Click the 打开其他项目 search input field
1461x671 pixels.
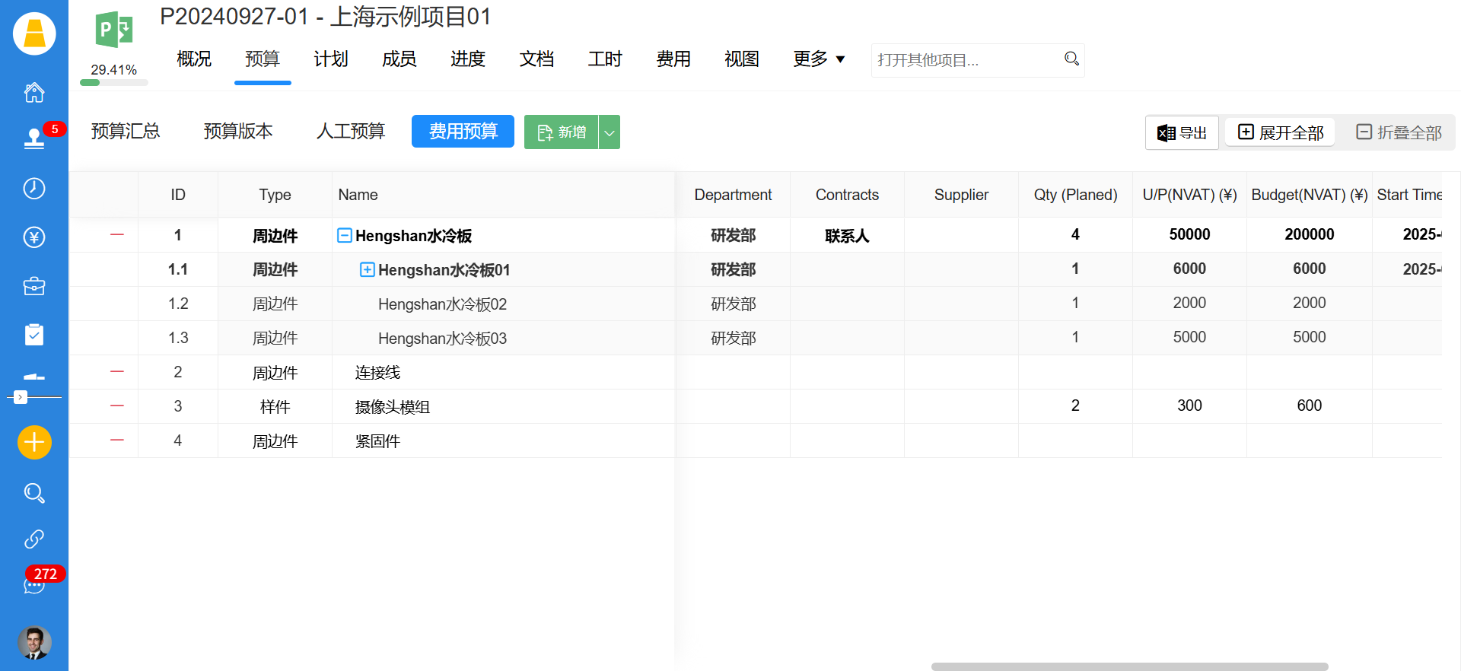(965, 60)
